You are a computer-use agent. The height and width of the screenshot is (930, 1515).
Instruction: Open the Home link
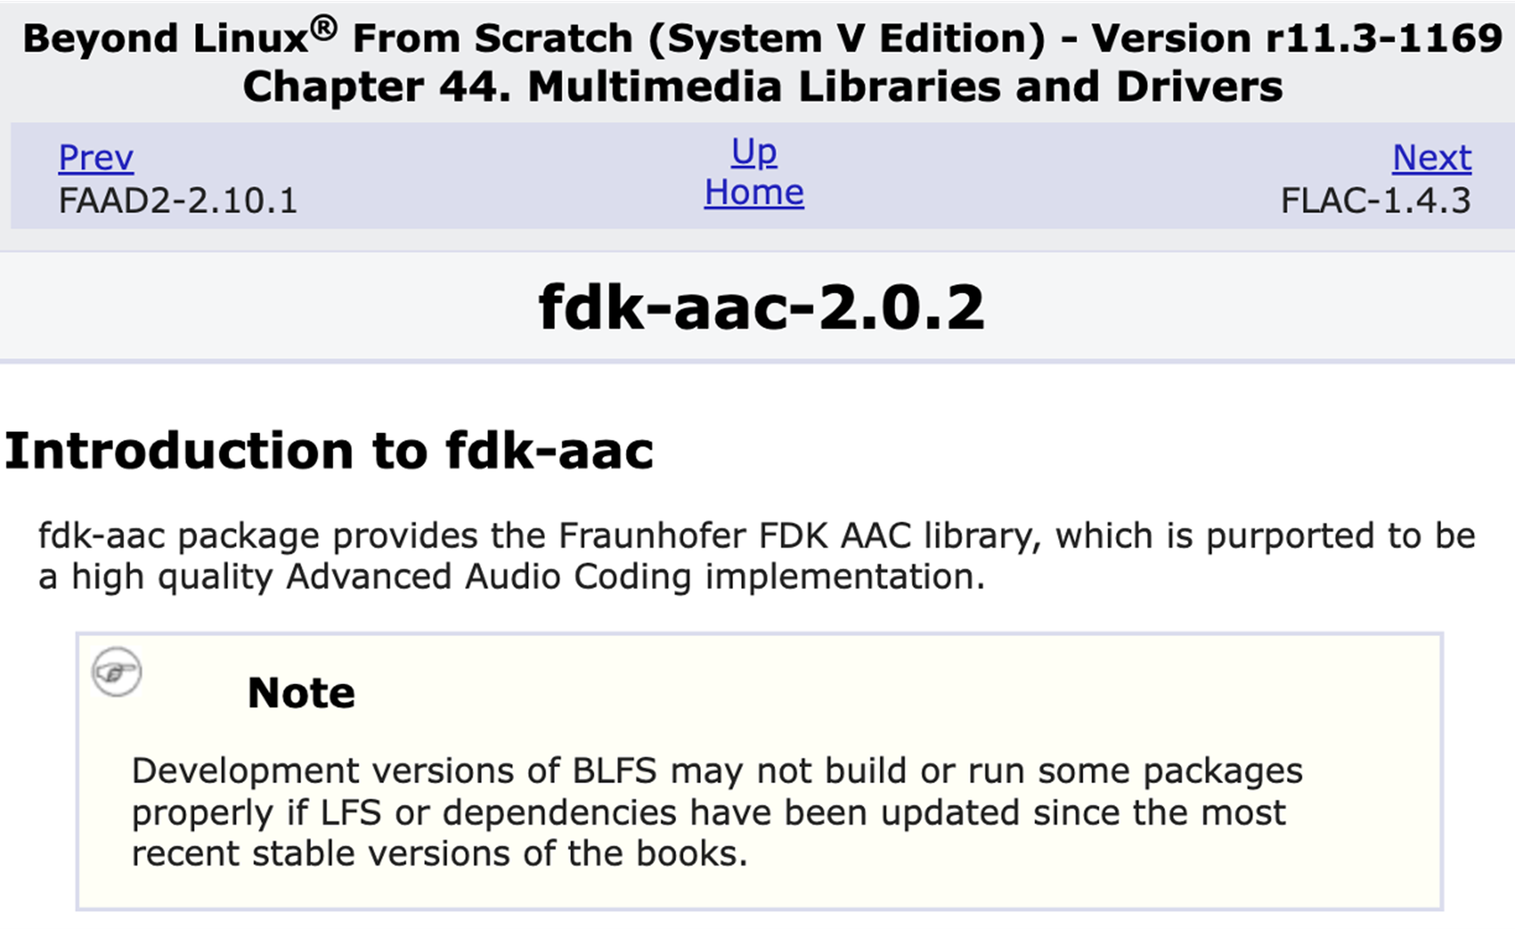pos(754,192)
